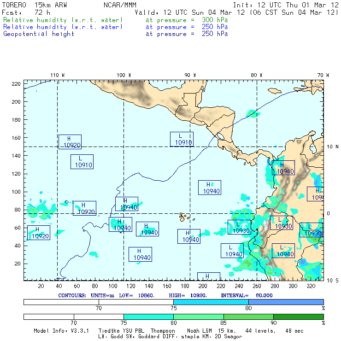Click the 'Model Info: V3.3.1' text
341x341 pixels.
(x=61, y=331)
